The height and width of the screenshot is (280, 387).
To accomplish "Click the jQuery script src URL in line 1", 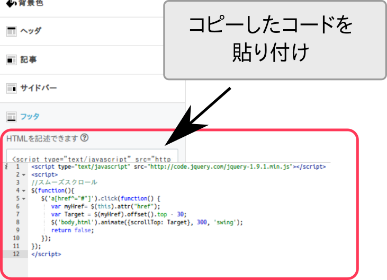I will (220, 167).
